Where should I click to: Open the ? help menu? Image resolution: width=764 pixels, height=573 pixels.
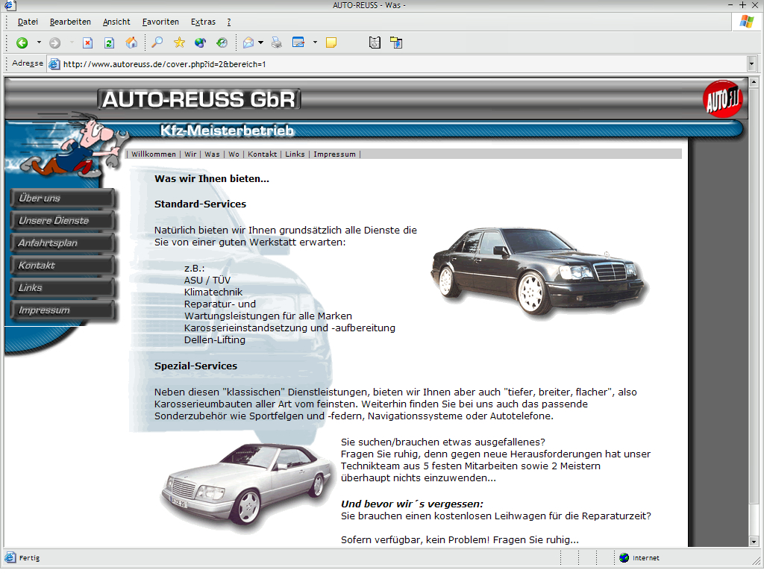tap(229, 22)
